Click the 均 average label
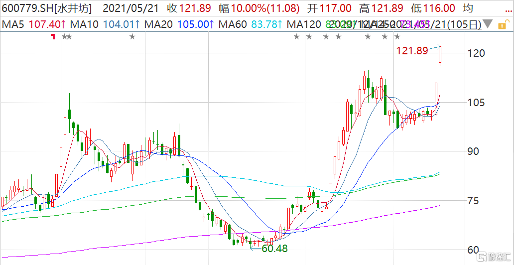Image resolution: width=514 pixels, height=265 pixels. (468, 9)
